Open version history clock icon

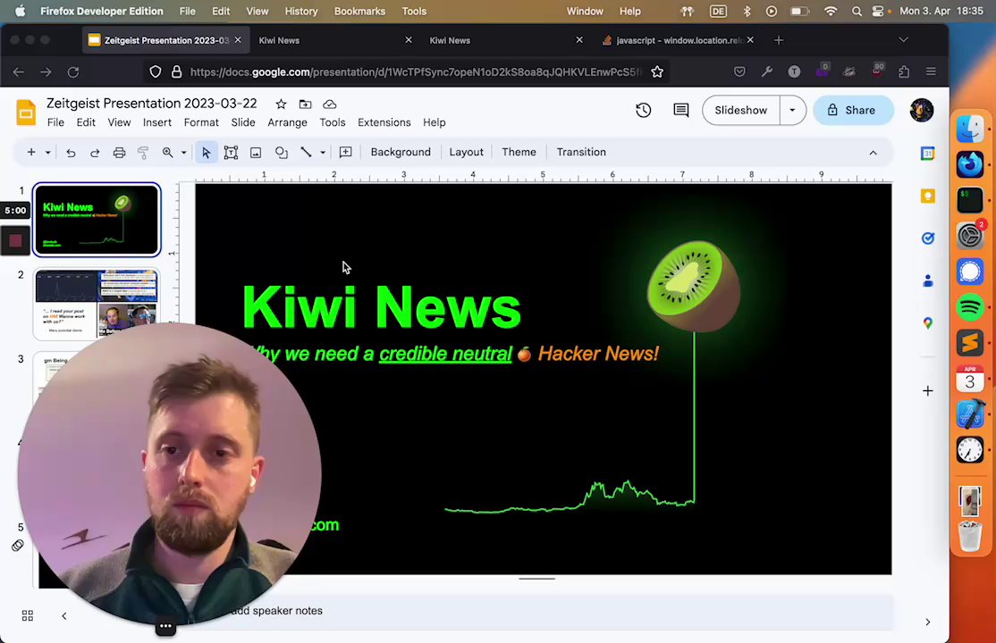pyautogui.click(x=643, y=110)
